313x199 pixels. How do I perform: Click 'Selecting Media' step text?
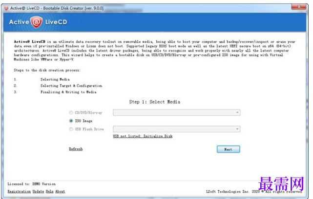[x=55, y=79]
